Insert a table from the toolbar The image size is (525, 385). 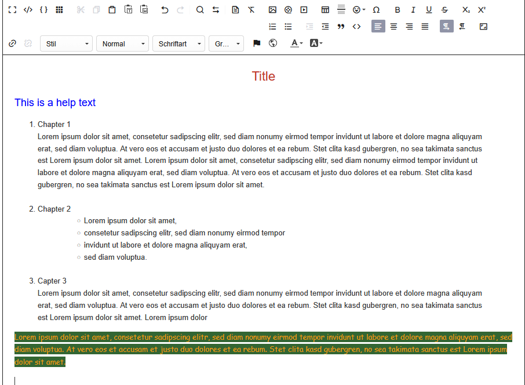tap(325, 10)
